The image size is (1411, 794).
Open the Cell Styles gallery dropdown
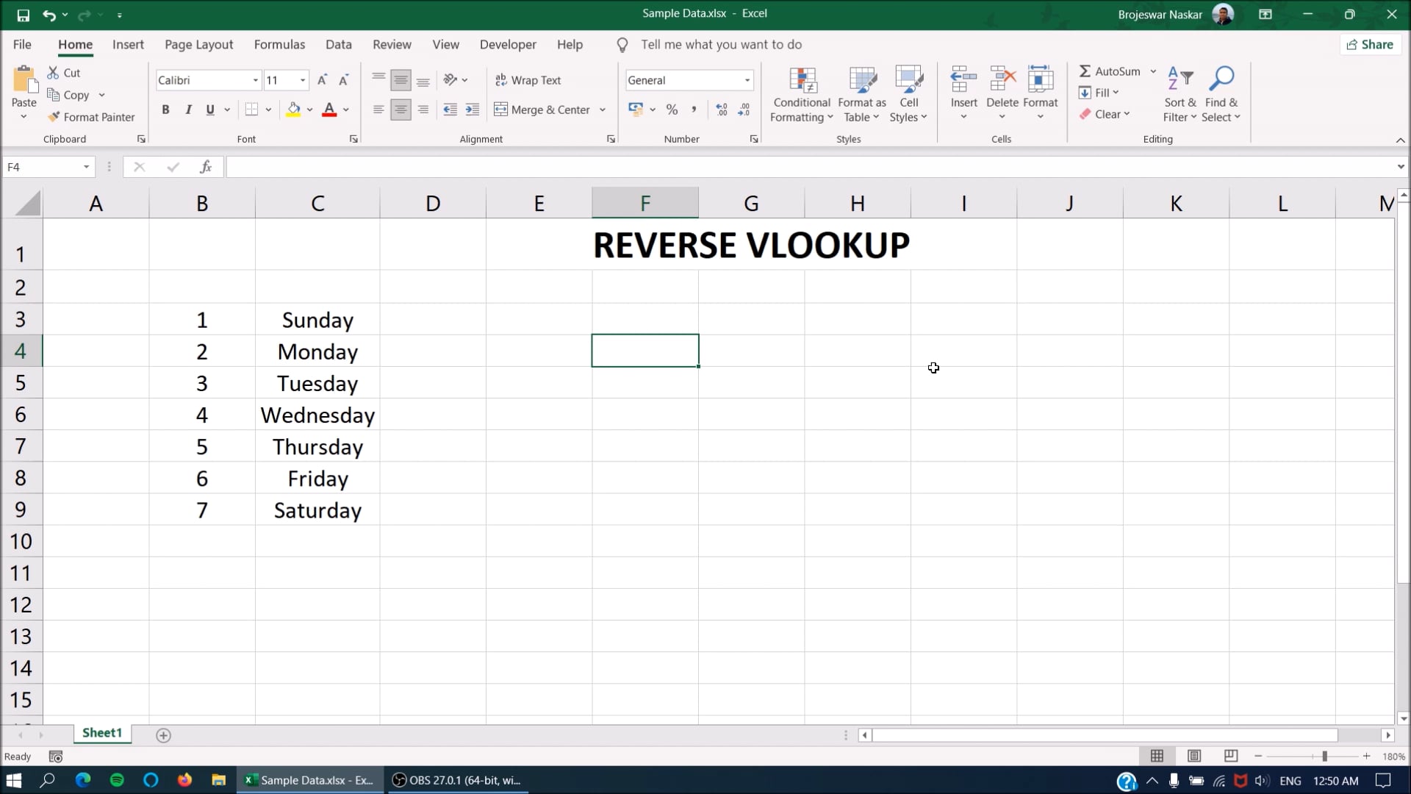pos(909,95)
